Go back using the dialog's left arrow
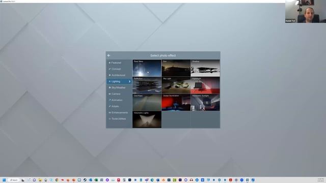 click(108, 55)
